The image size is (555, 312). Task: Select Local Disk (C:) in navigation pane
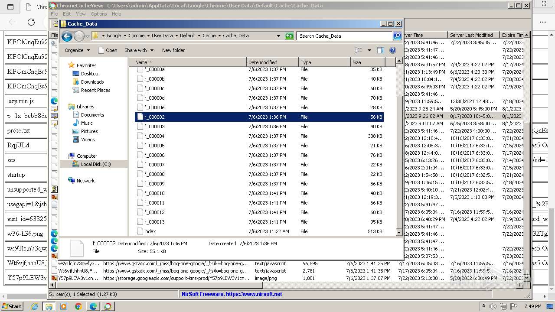click(96, 164)
